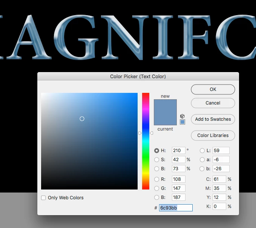Click the left hue slider arrow

(140, 133)
